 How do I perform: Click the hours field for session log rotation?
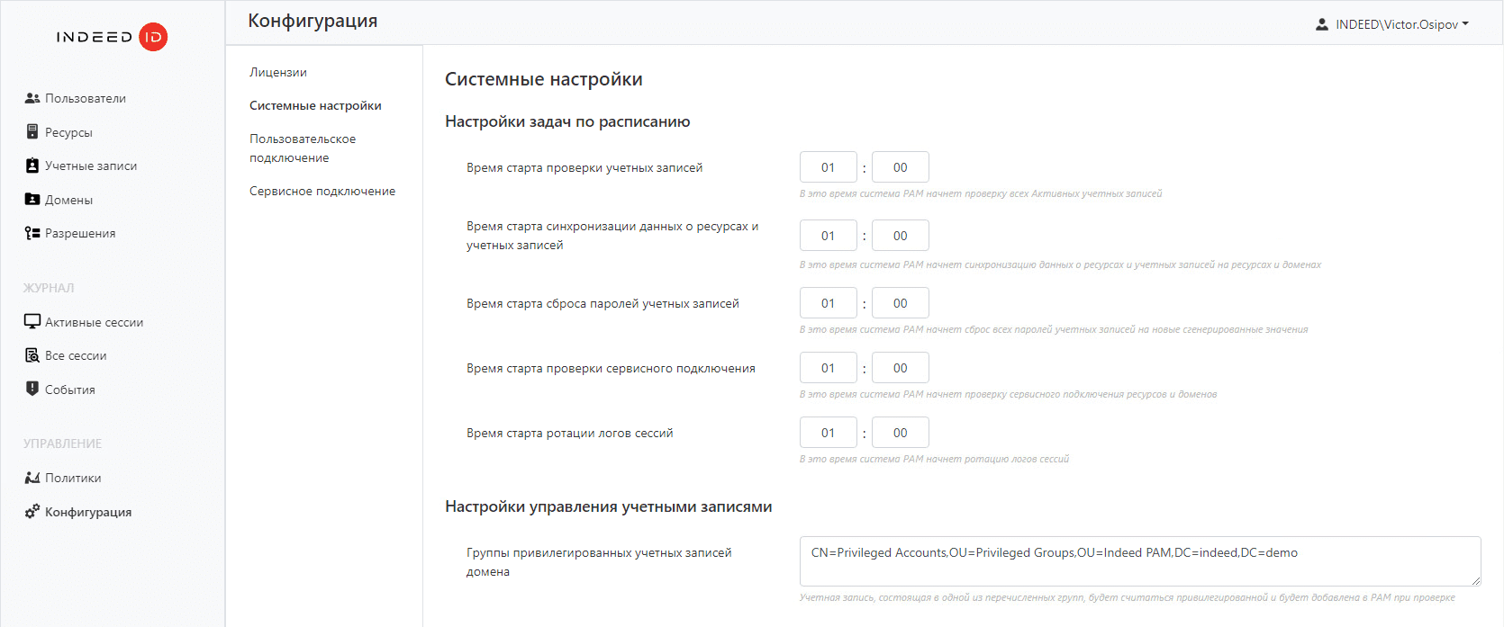click(x=828, y=433)
